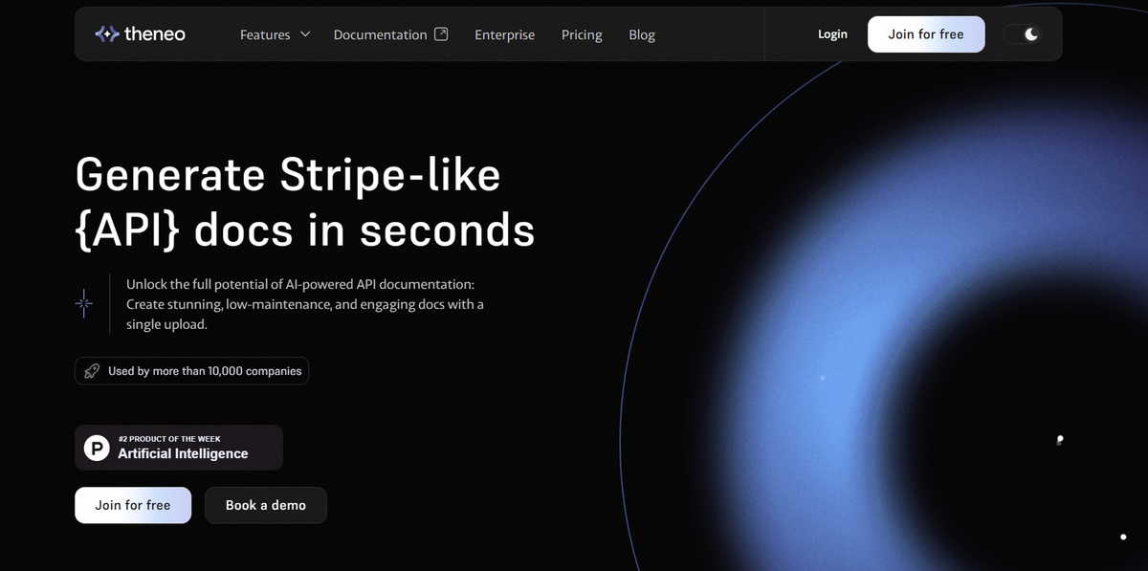Click the Generate Stripe-like API docs headline
This screenshot has width=1148, height=571.
coord(304,203)
